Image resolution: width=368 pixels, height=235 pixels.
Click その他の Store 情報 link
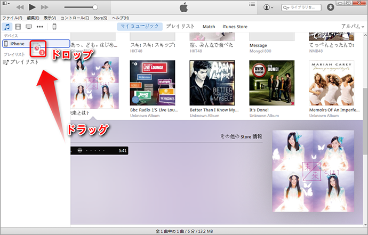[241, 136]
